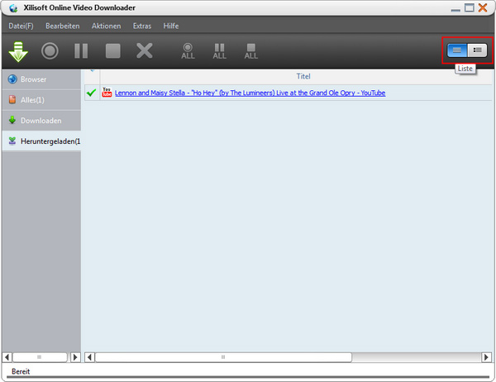Viewport: 496px width, 382px height.
Task: Click the Start download circle icon
Action: tap(50, 51)
